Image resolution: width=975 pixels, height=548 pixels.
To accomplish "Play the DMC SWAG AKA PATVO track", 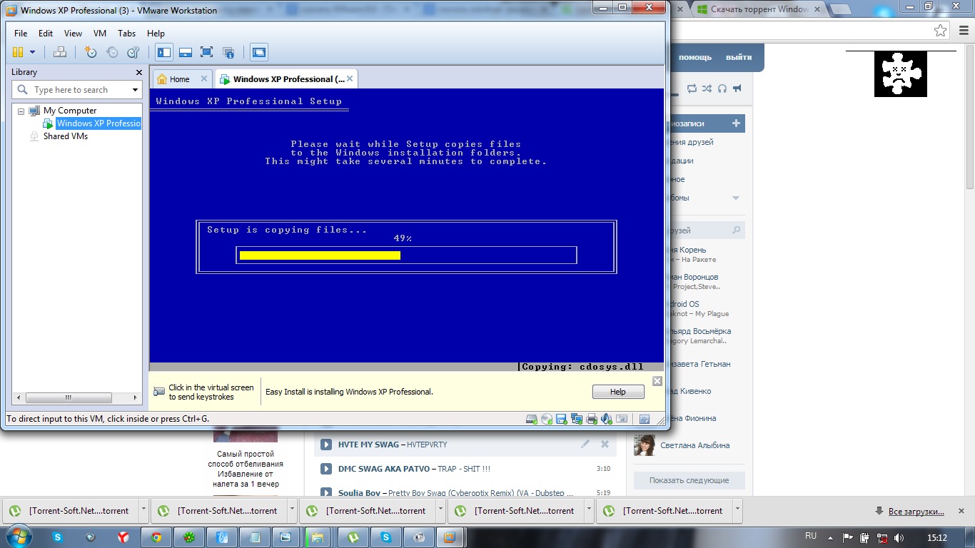I will tap(326, 469).
